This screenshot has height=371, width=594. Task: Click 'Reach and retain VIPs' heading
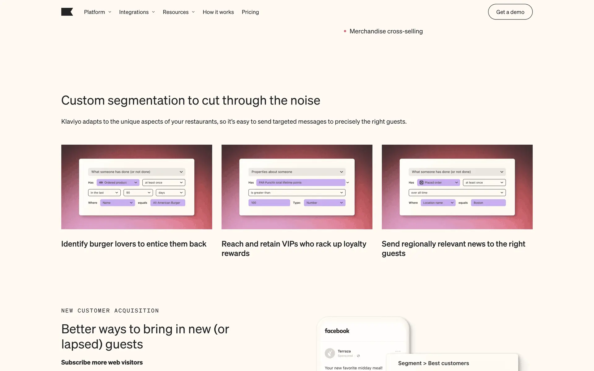(x=294, y=249)
